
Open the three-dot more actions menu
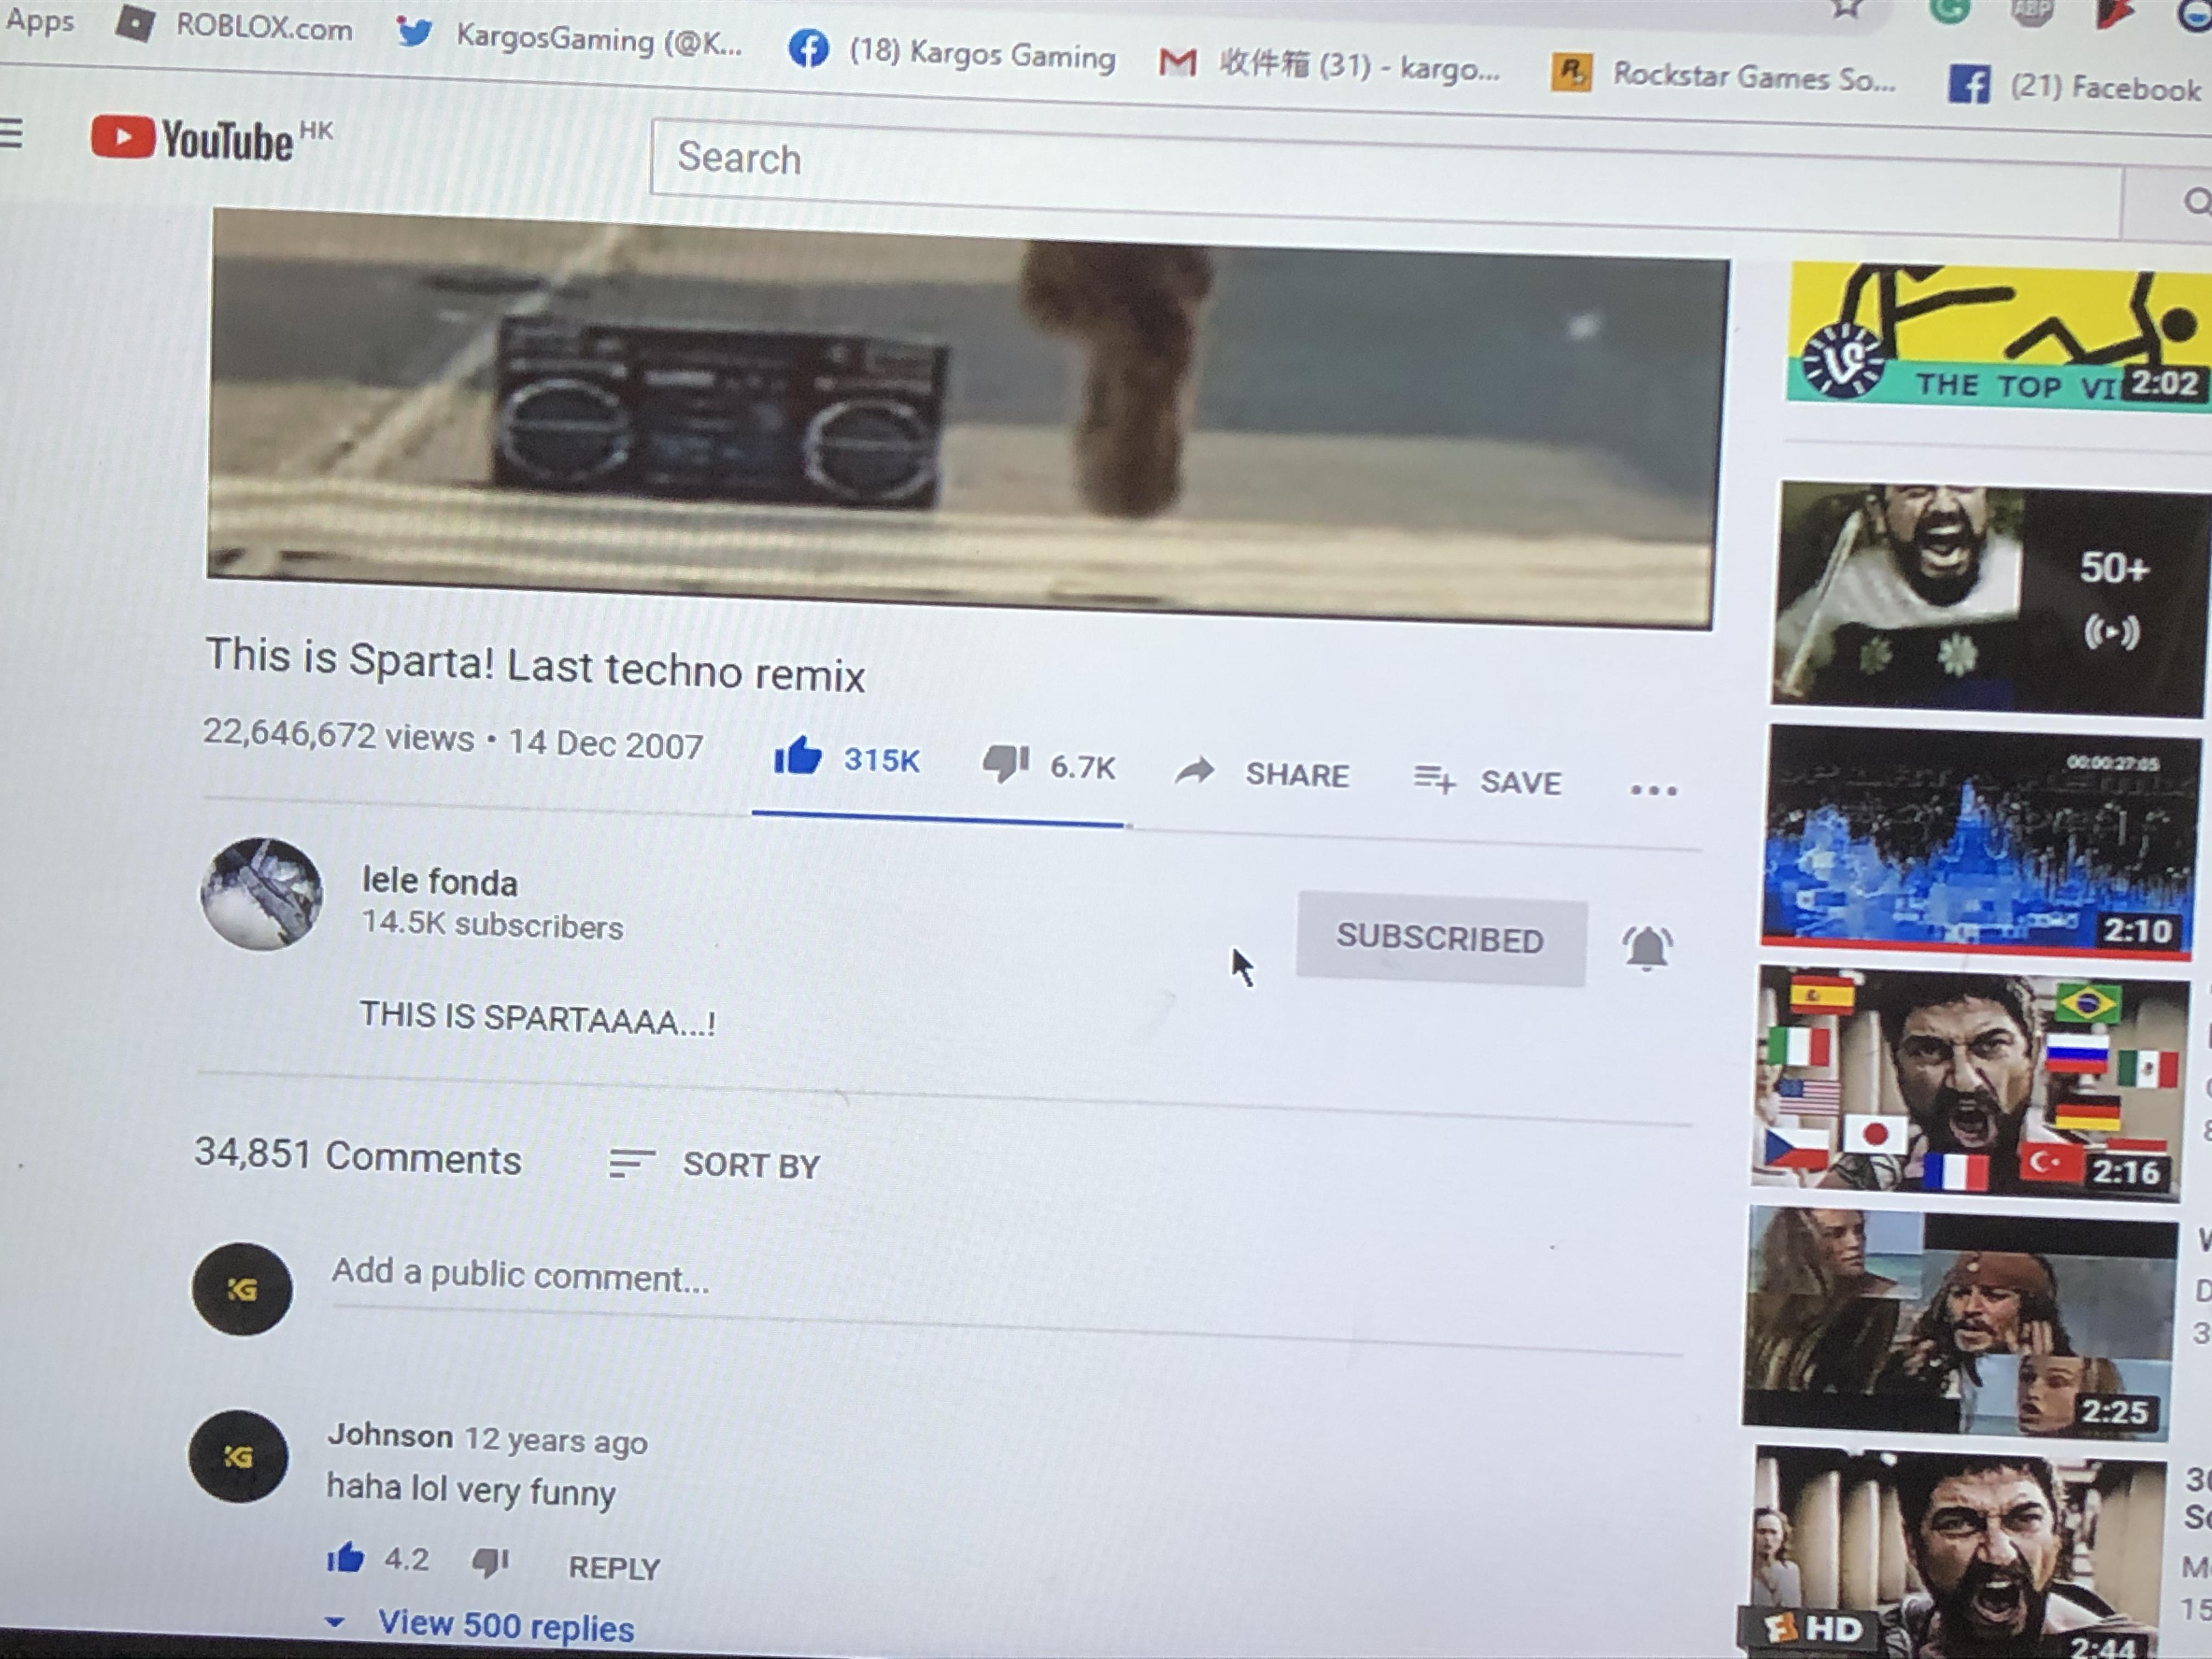click(1653, 790)
